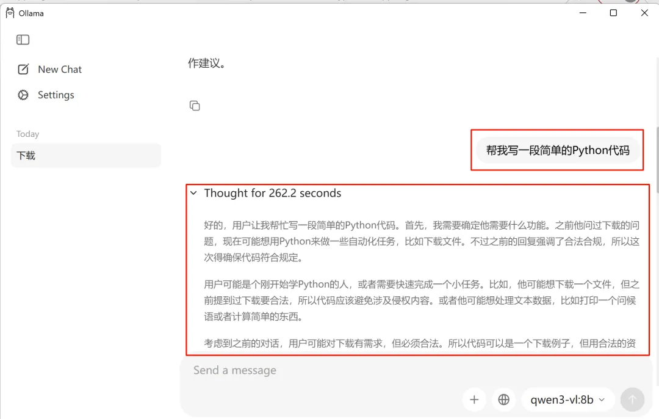This screenshot has width=659, height=419.
Task: Minimize the Ollama window
Action: point(583,13)
